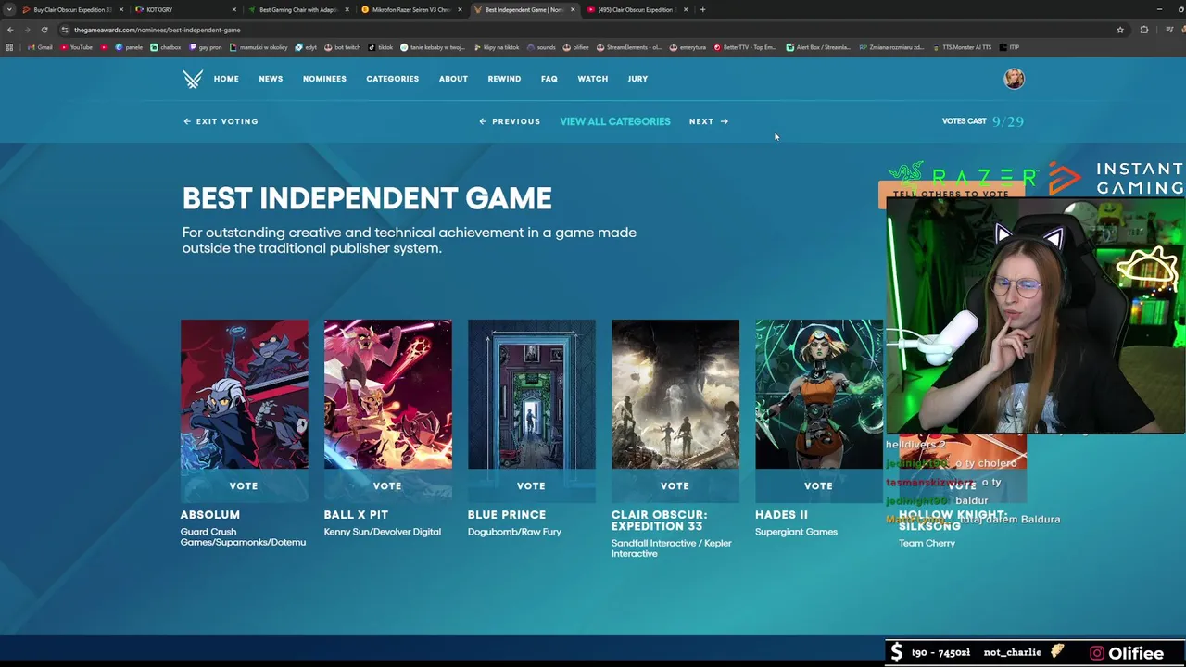Click the 'Supergiant Games' developer text
Viewport: 1186px width, 667px height.
tap(796, 532)
